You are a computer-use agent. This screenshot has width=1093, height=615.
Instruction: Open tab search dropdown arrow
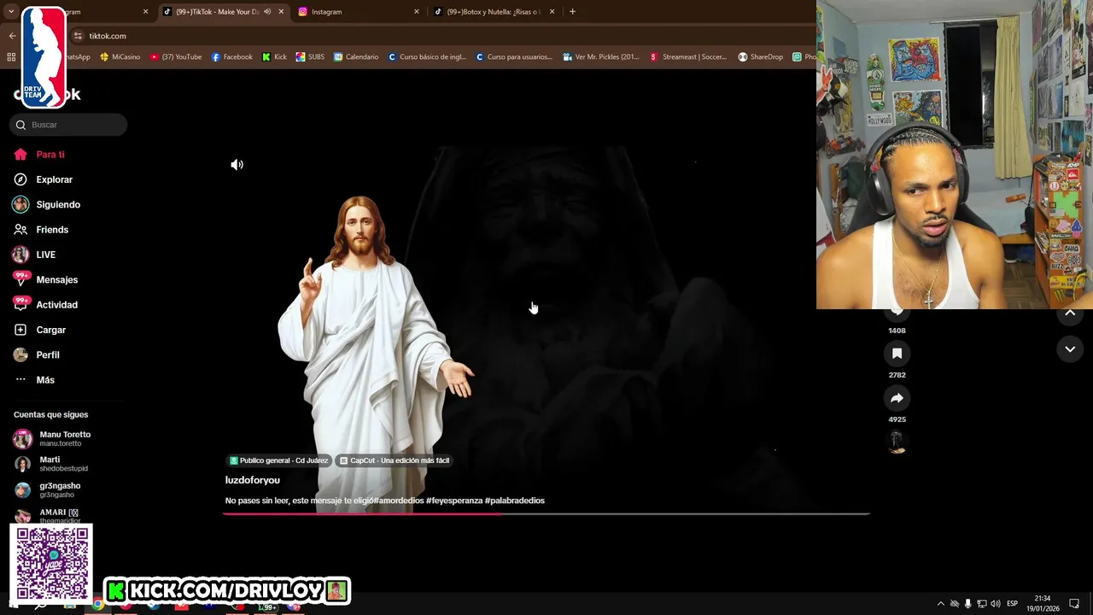click(11, 12)
